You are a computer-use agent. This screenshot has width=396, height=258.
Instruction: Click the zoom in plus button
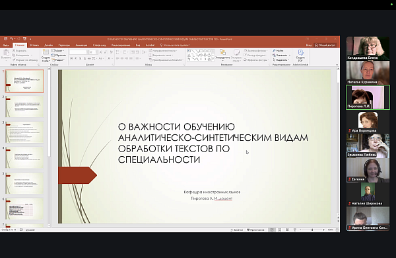[x=324, y=230]
